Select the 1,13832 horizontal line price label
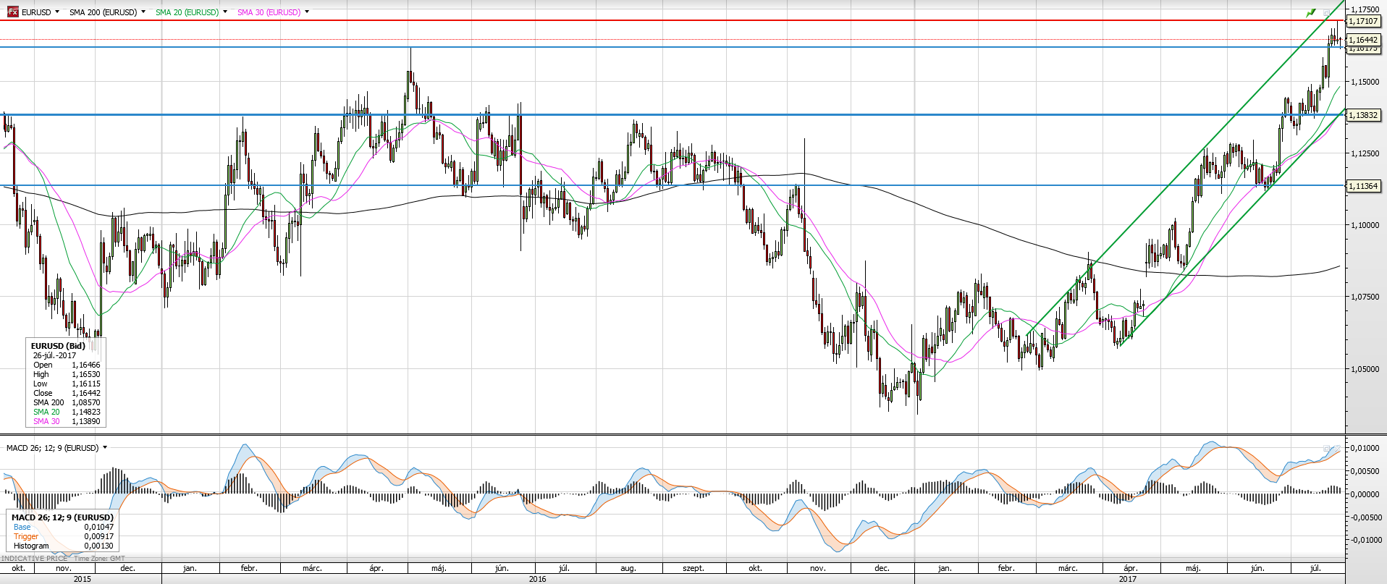The image size is (1387, 584). tap(1363, 115)
